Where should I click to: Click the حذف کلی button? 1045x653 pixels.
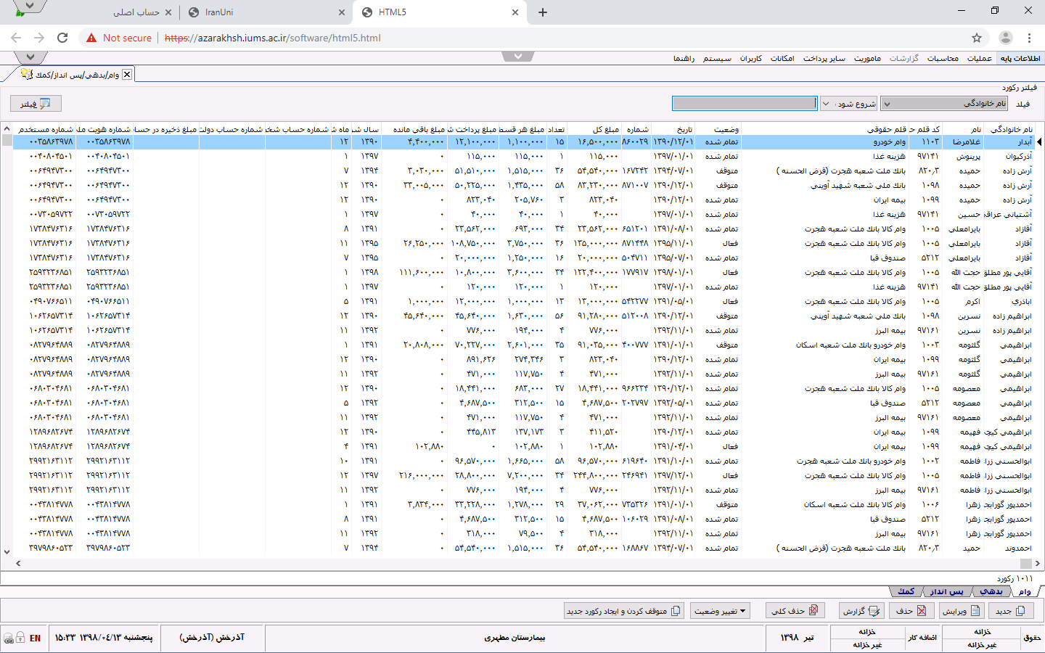point(795,611)
